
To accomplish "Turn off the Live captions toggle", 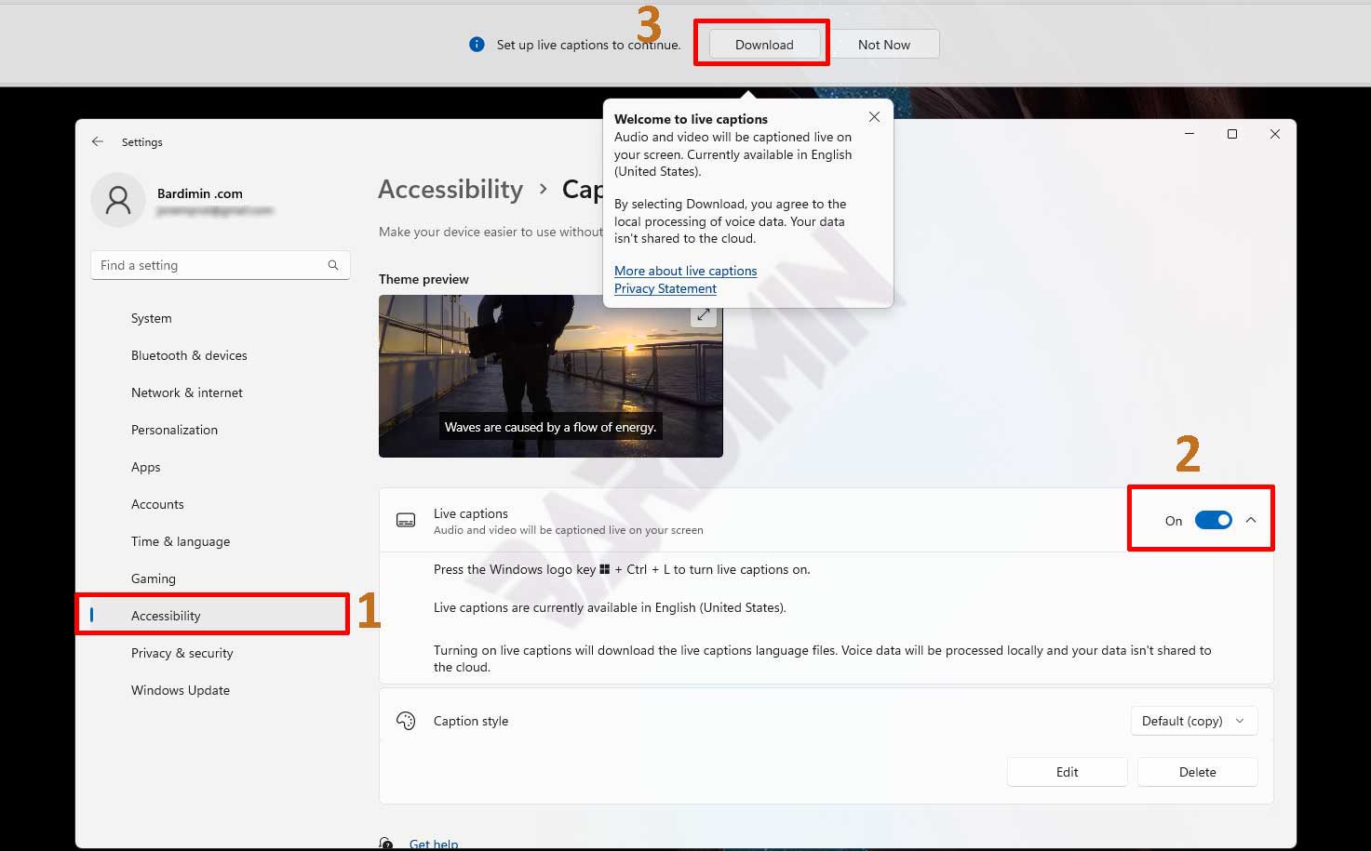I will (1213, 520).
